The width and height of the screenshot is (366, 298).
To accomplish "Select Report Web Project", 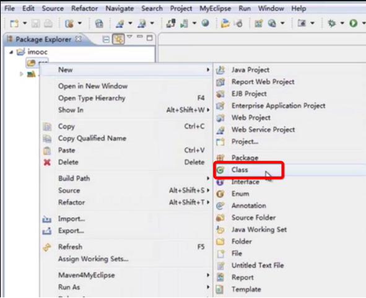I will 263,82.
